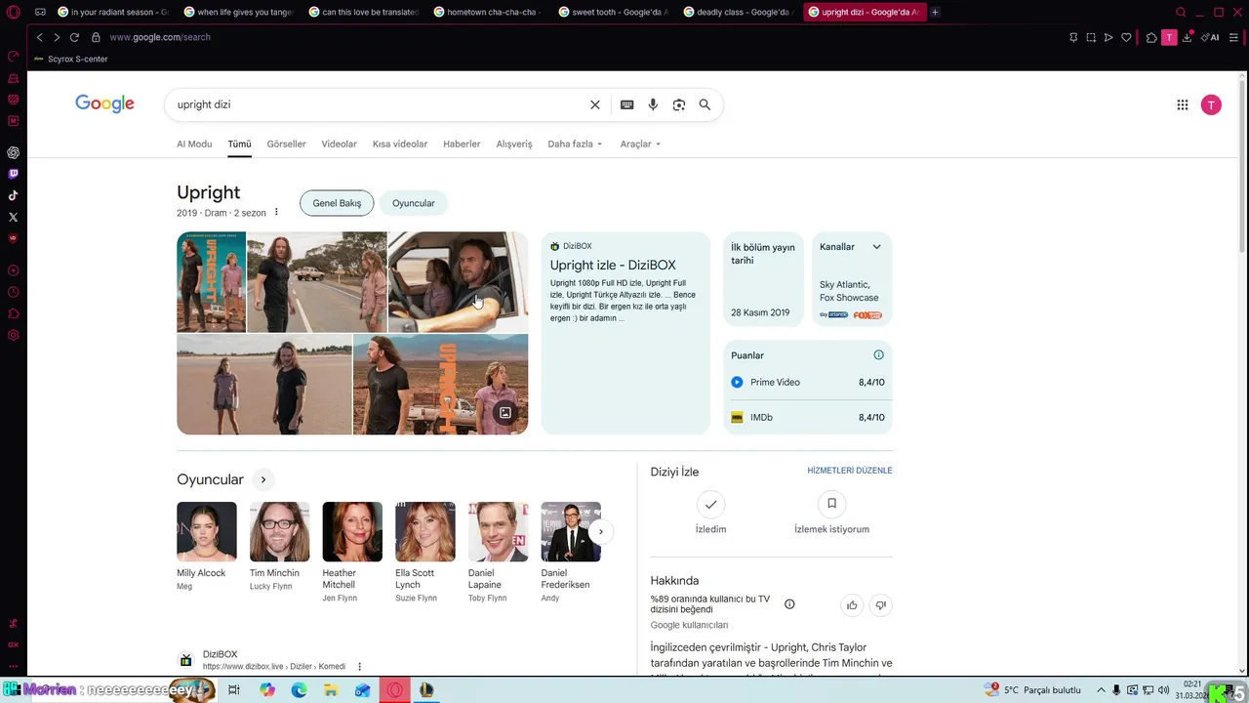The image size is (1249, 703).
Task: Open the downloads icon in toolbar
Action: [x=1188, y=37]
